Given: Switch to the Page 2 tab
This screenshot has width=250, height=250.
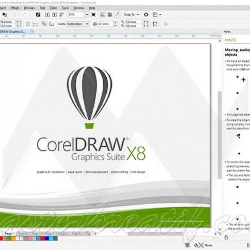Looking at the screenshot, I should tap(22, 234).
